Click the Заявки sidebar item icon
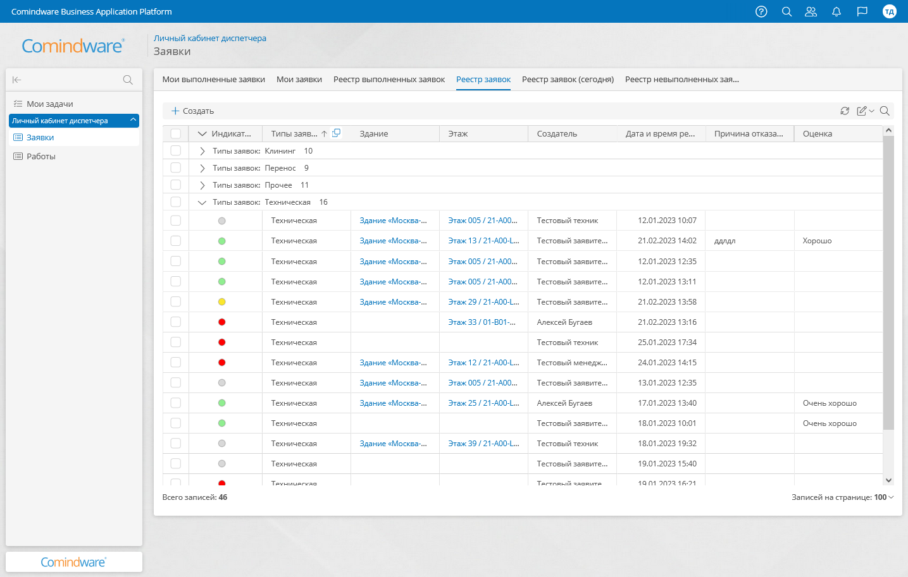The image size is (908, 577). (18, 137)
